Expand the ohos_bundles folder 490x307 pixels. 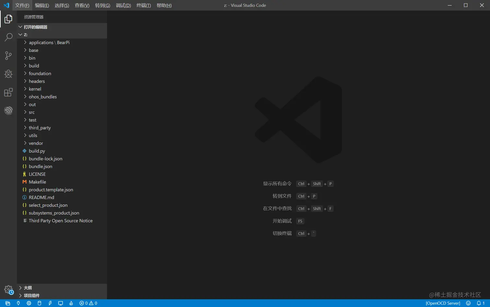coord(62,97)
